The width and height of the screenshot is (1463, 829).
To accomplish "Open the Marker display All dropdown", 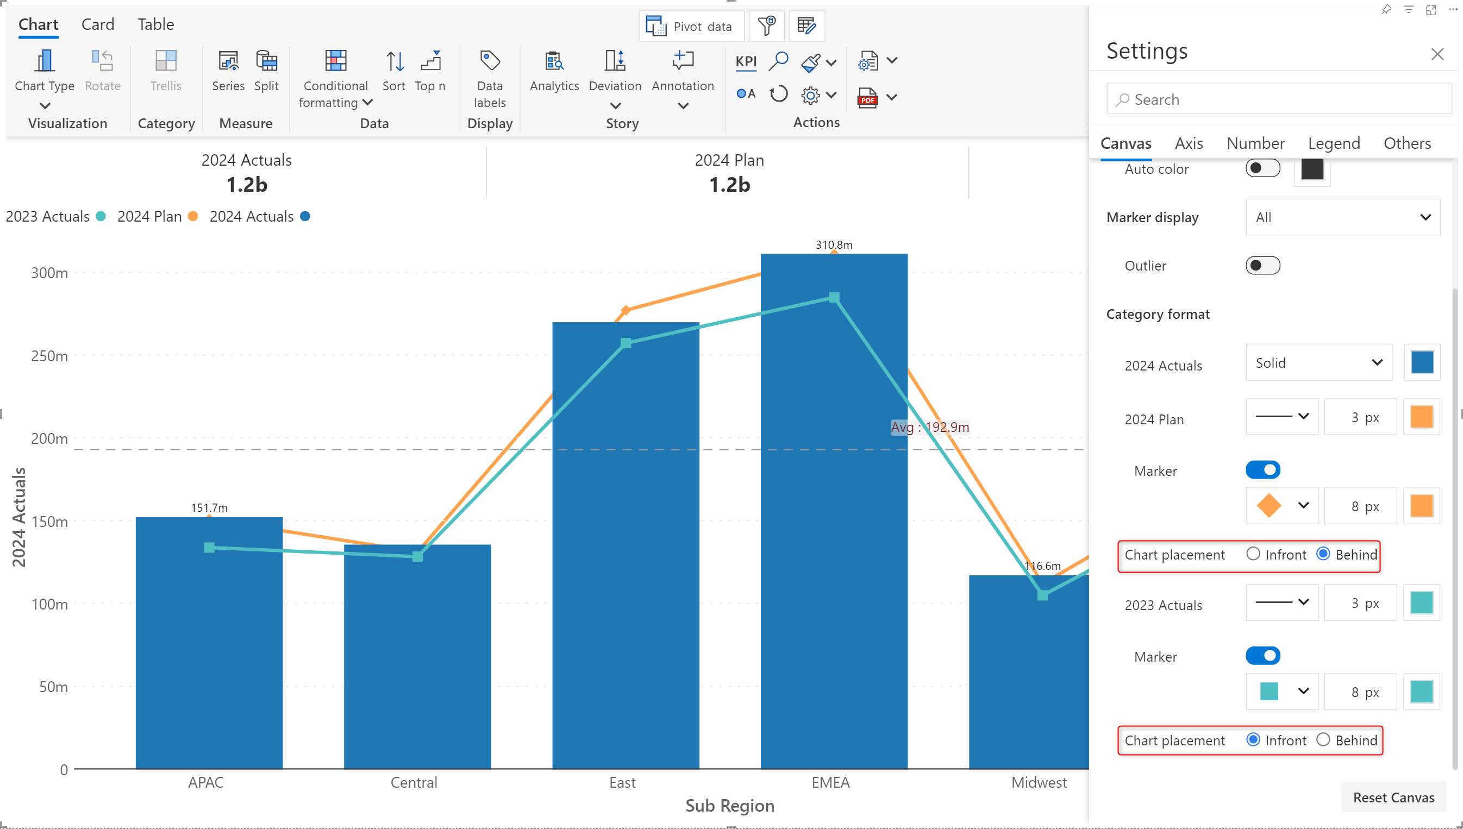I will (1343, 217).
